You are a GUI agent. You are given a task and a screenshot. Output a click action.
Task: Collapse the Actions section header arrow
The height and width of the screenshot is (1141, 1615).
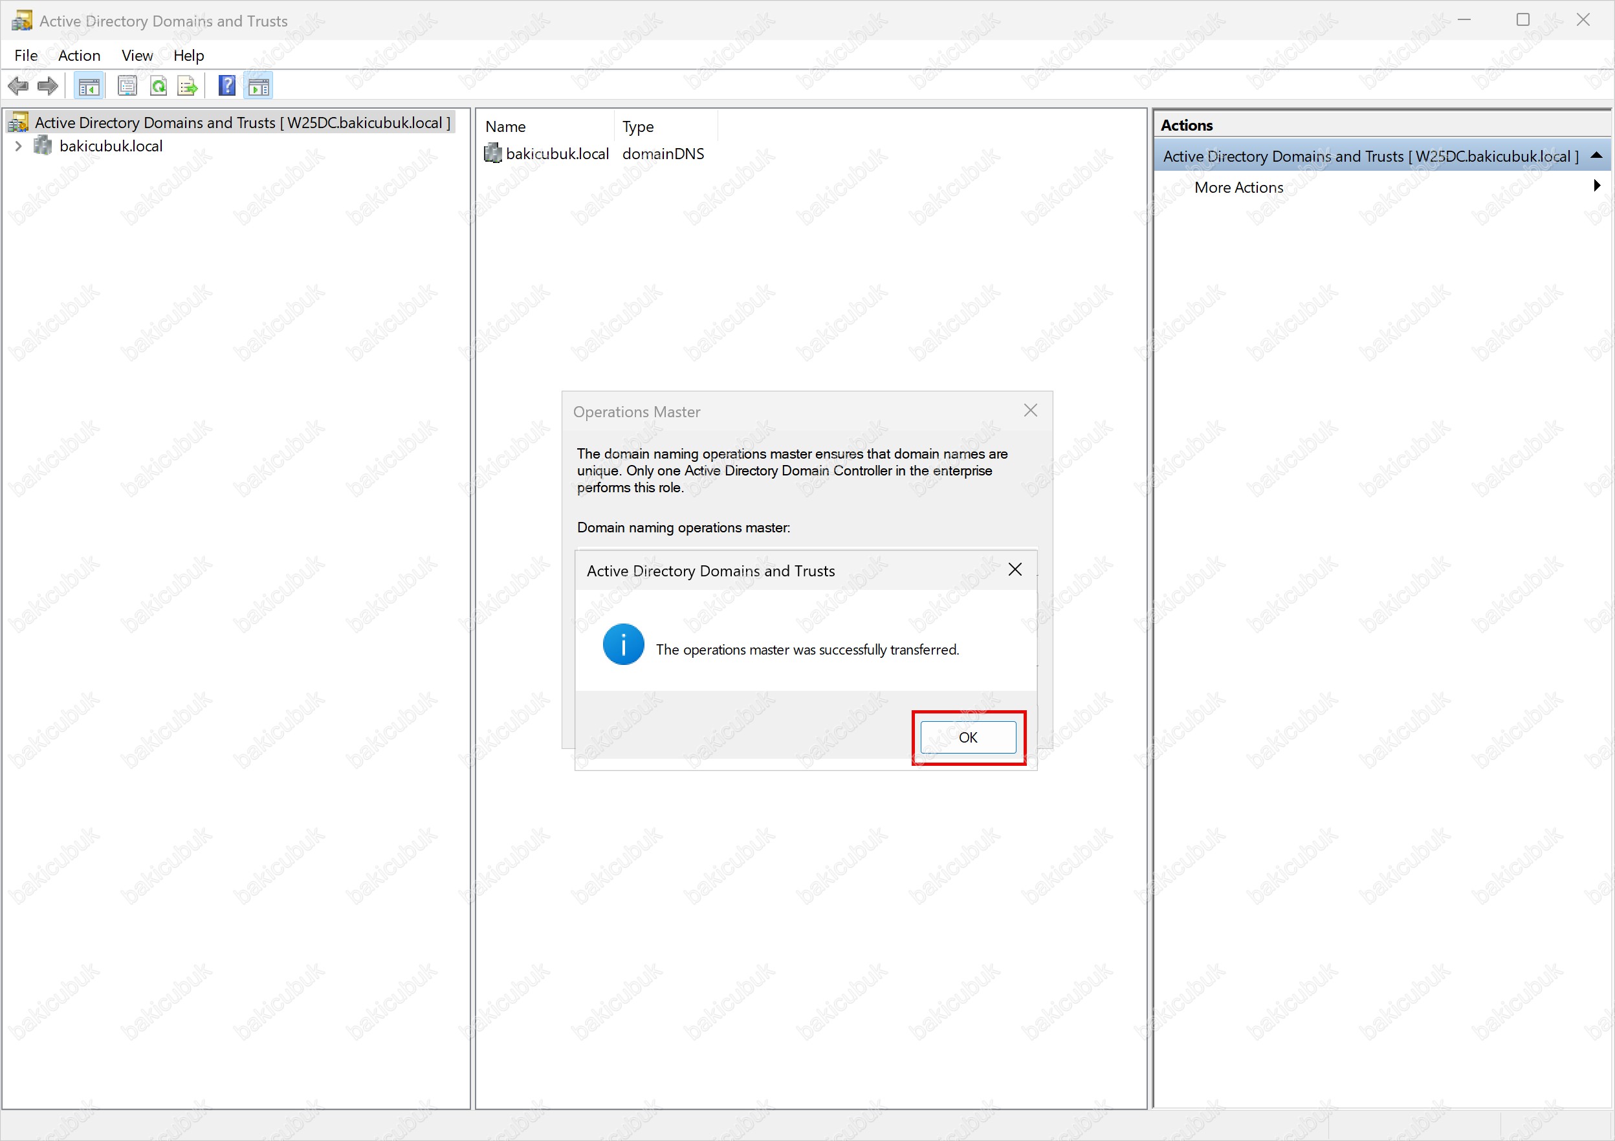point(1597,155)
